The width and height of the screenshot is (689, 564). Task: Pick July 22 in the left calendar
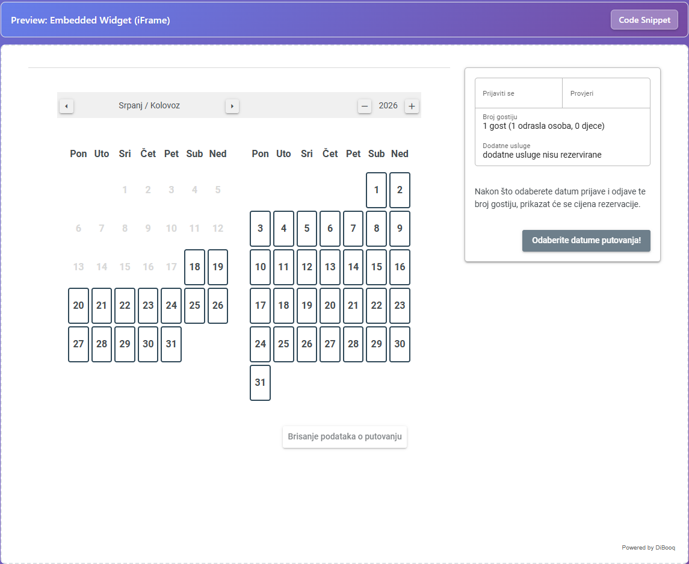(125, 306)
